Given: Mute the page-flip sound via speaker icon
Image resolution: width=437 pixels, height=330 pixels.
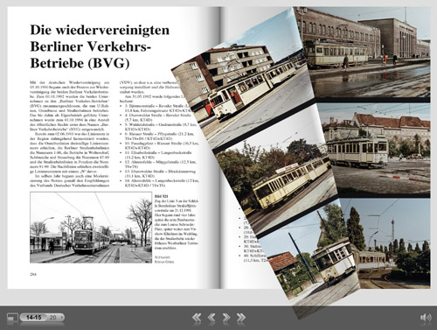Looking at the screenshot, I should click(426, 318).
